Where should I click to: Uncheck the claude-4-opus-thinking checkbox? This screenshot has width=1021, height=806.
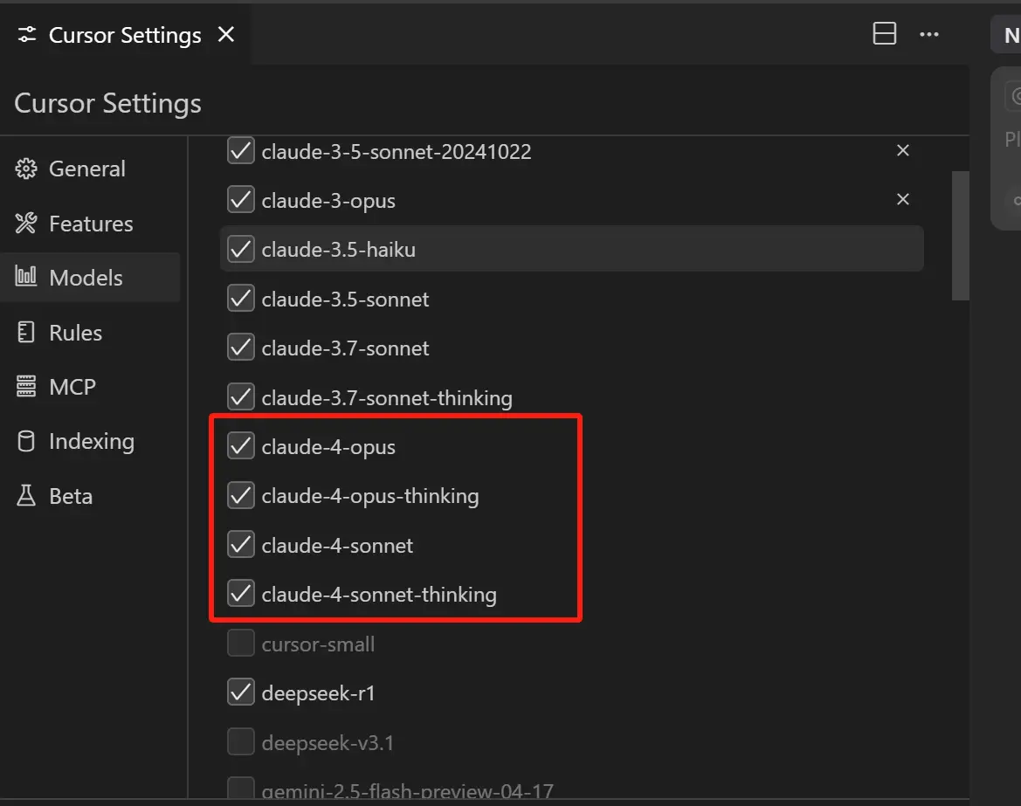(241, 495)
